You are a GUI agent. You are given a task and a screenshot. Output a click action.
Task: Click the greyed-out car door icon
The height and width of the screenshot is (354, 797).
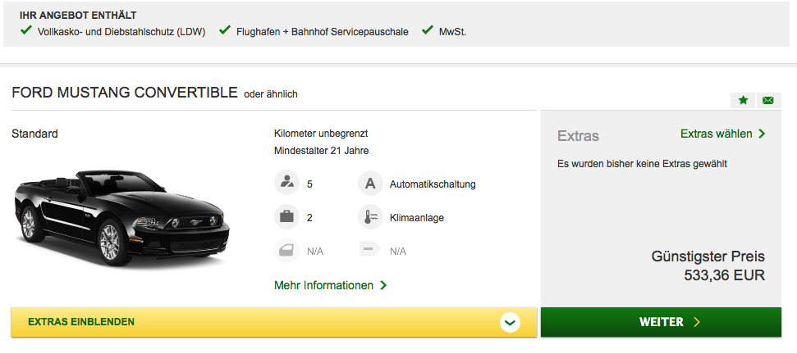pyautogui.click(x=286, y=251)
